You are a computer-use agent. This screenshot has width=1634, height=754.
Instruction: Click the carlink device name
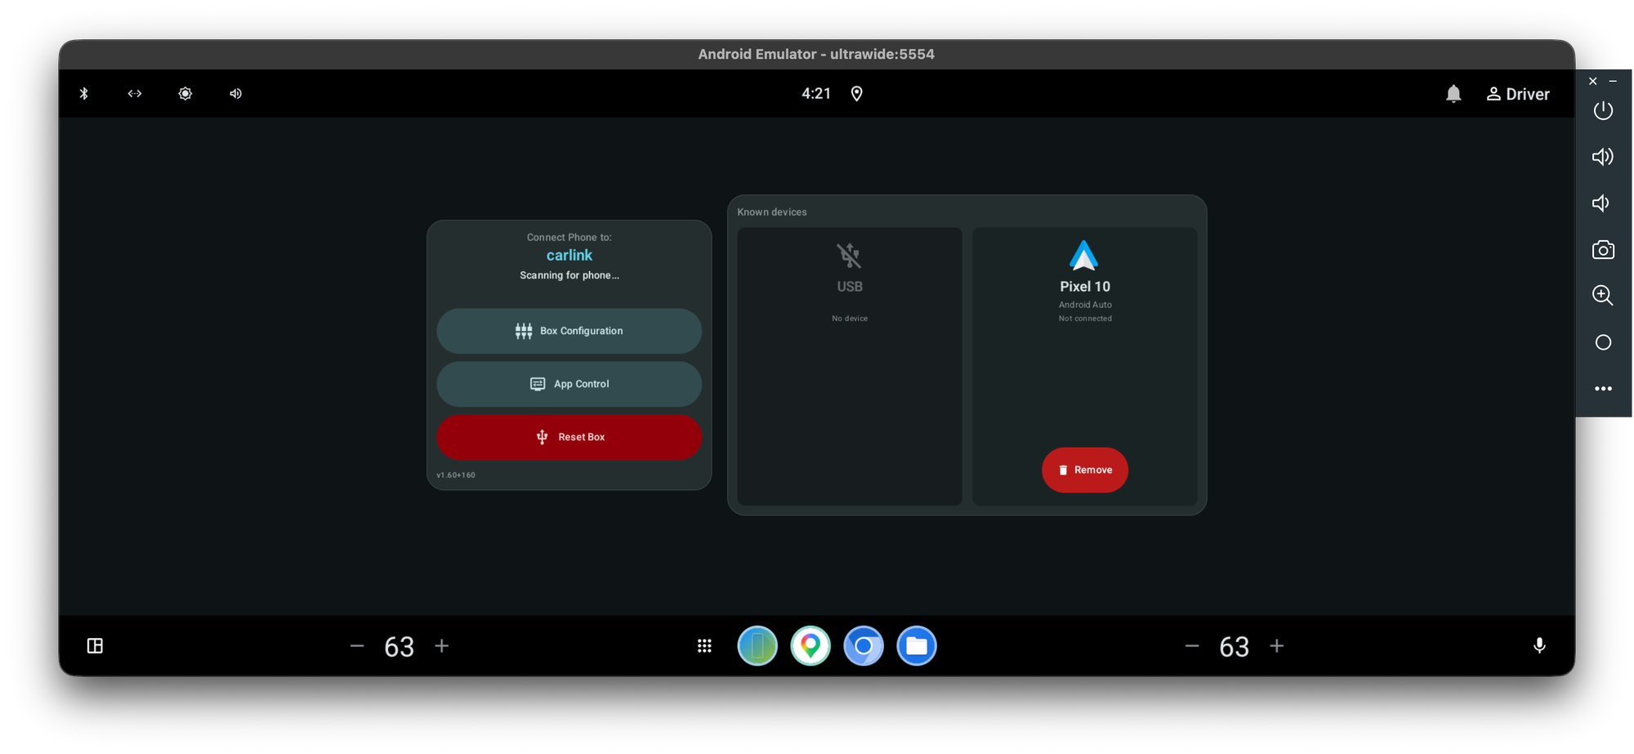click(x=569, y=255)
